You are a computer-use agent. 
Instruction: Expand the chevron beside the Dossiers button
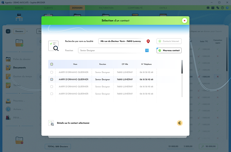(x=27, y=31)
